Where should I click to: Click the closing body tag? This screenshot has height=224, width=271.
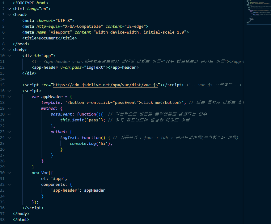coord(21,214)
